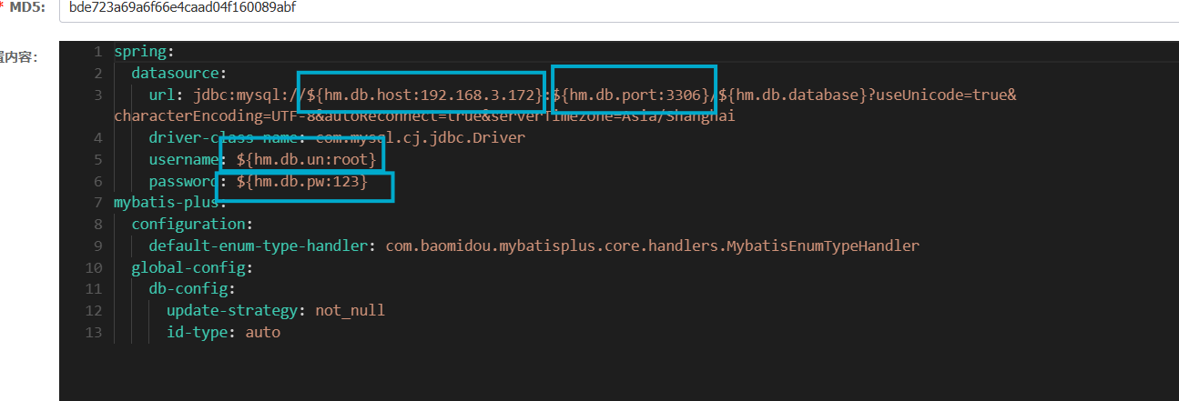Click the "username" key on line 5
Image resolution: width=1179 pixels, height=401 pixels.
(x=184, y=160)
